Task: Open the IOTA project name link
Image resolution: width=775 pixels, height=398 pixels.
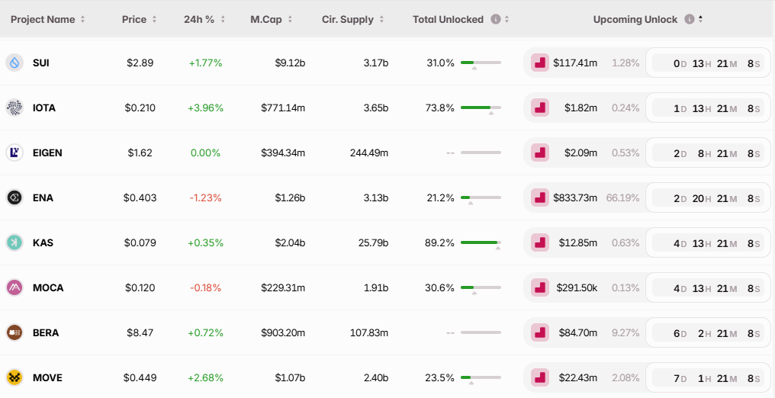Action: 44,108
